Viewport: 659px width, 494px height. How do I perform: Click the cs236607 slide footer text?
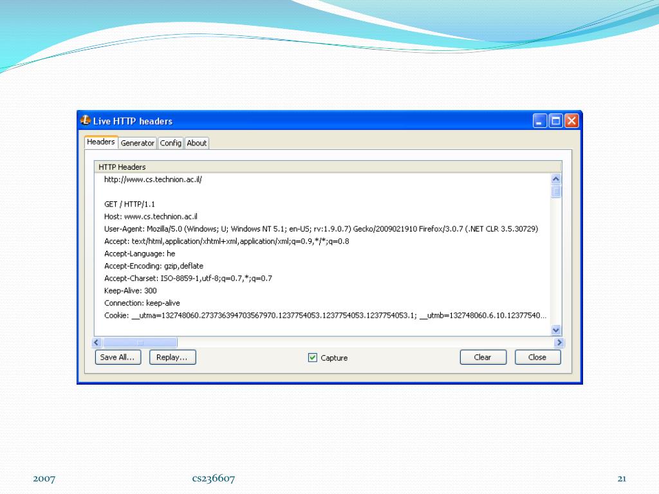point(214,479)
